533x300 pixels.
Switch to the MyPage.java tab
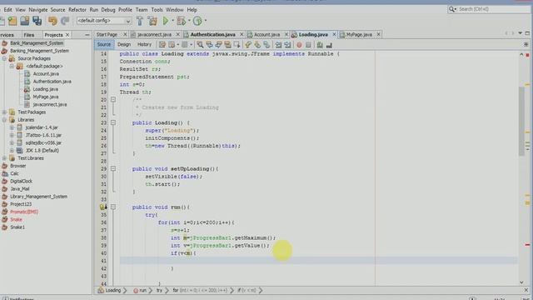tap(359, 34)
